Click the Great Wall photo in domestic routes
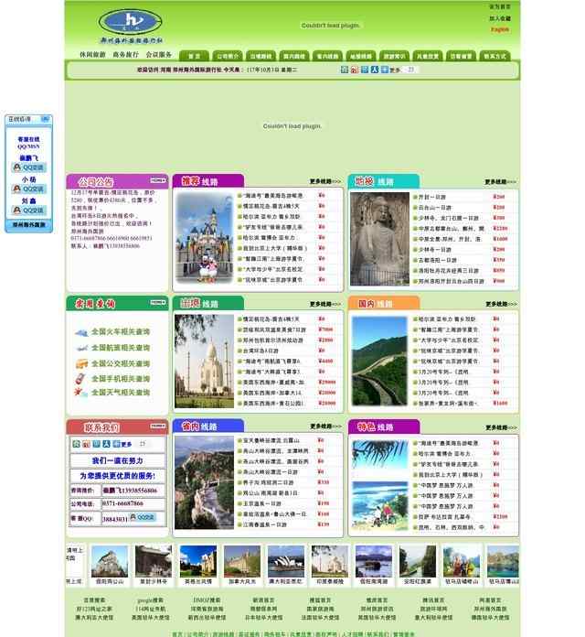 379,362
